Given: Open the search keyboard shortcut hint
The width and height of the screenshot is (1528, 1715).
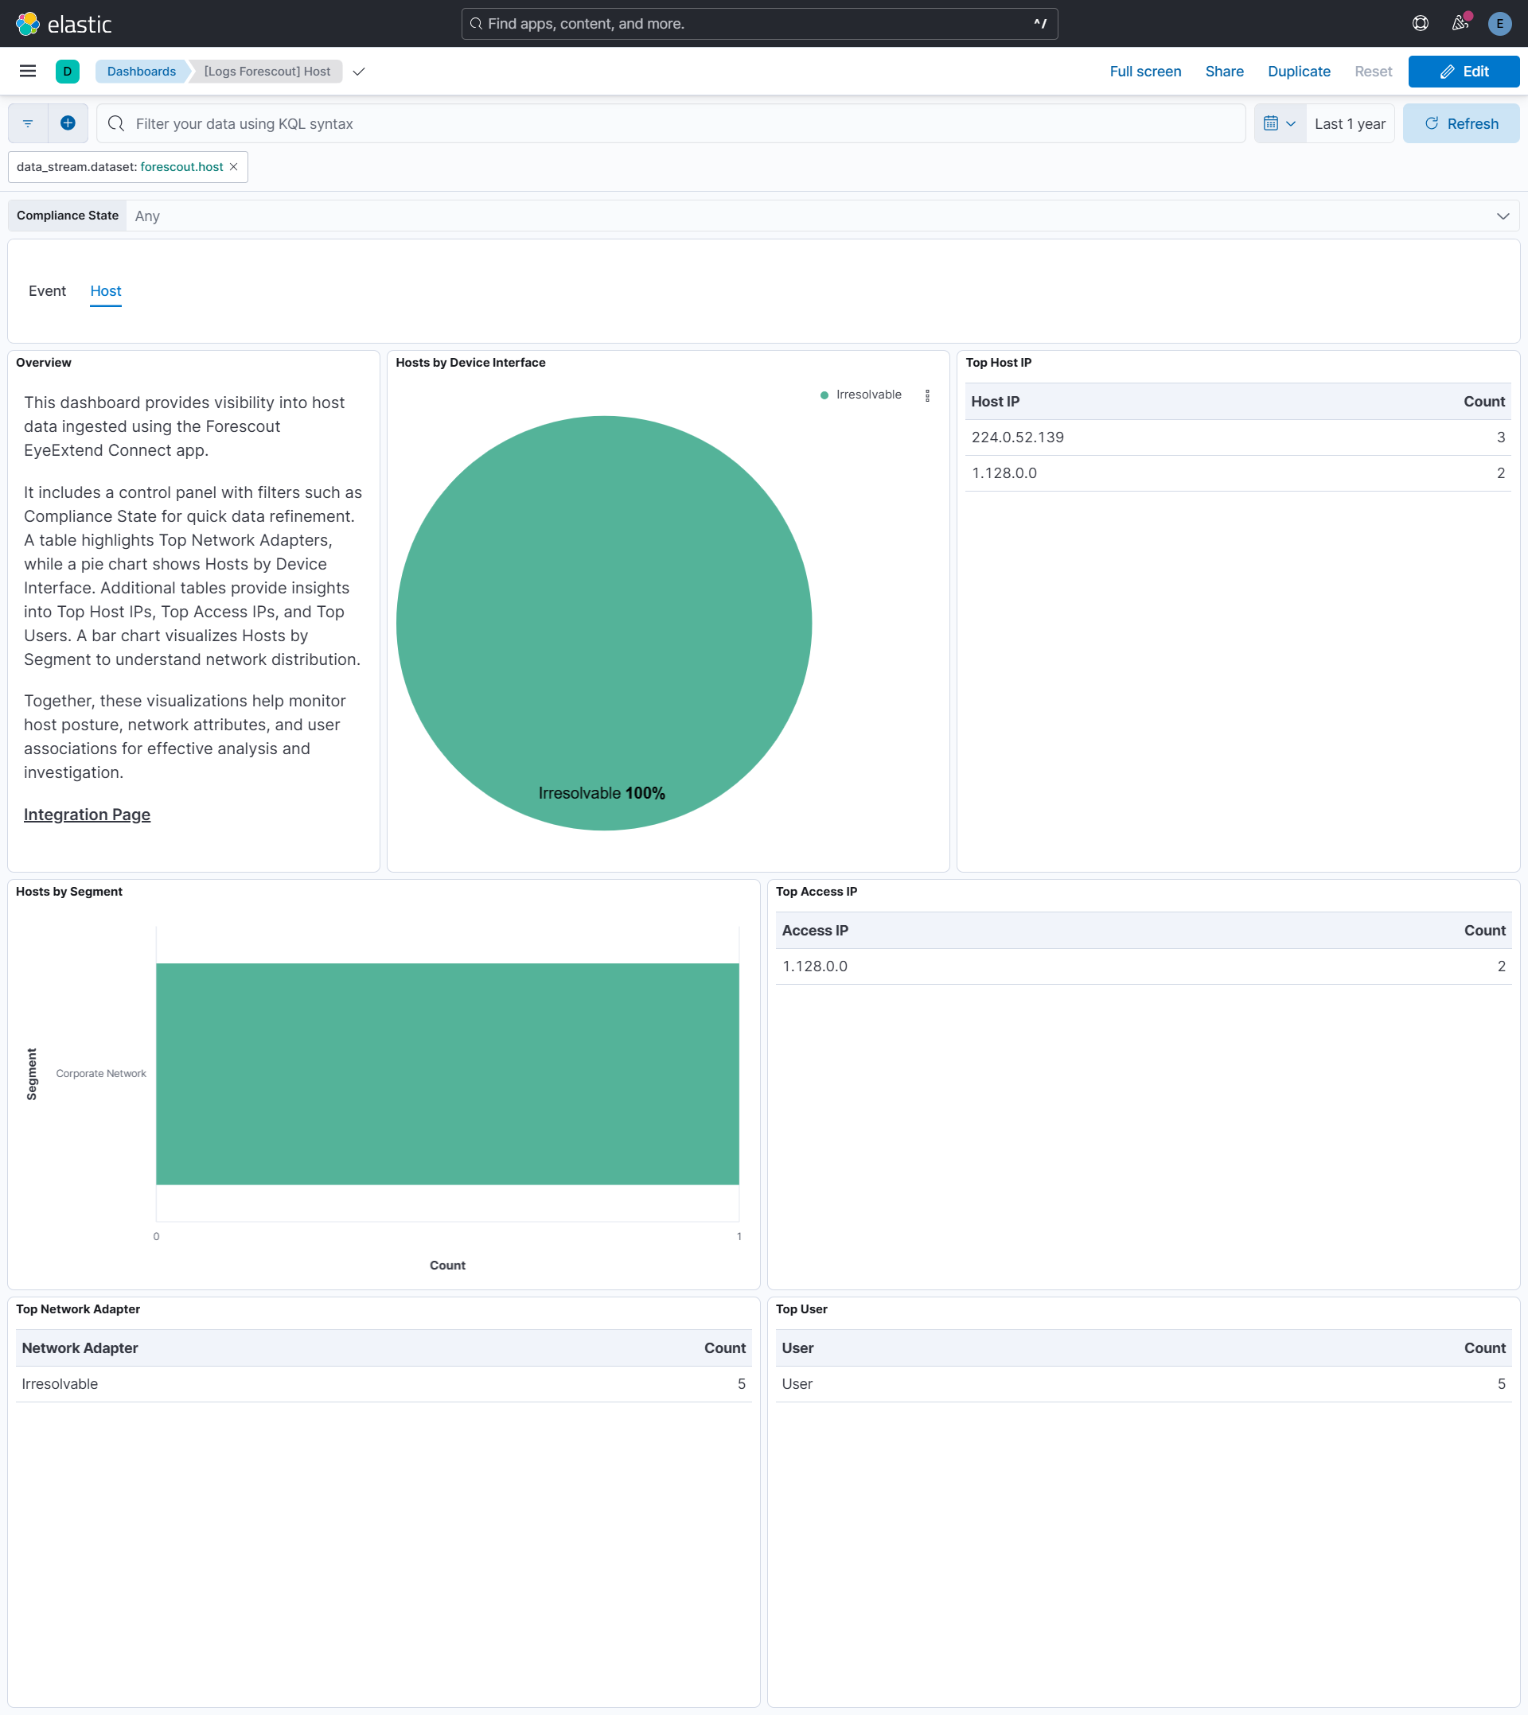Looking at the screenshot, I should [x=1039, y=22].
